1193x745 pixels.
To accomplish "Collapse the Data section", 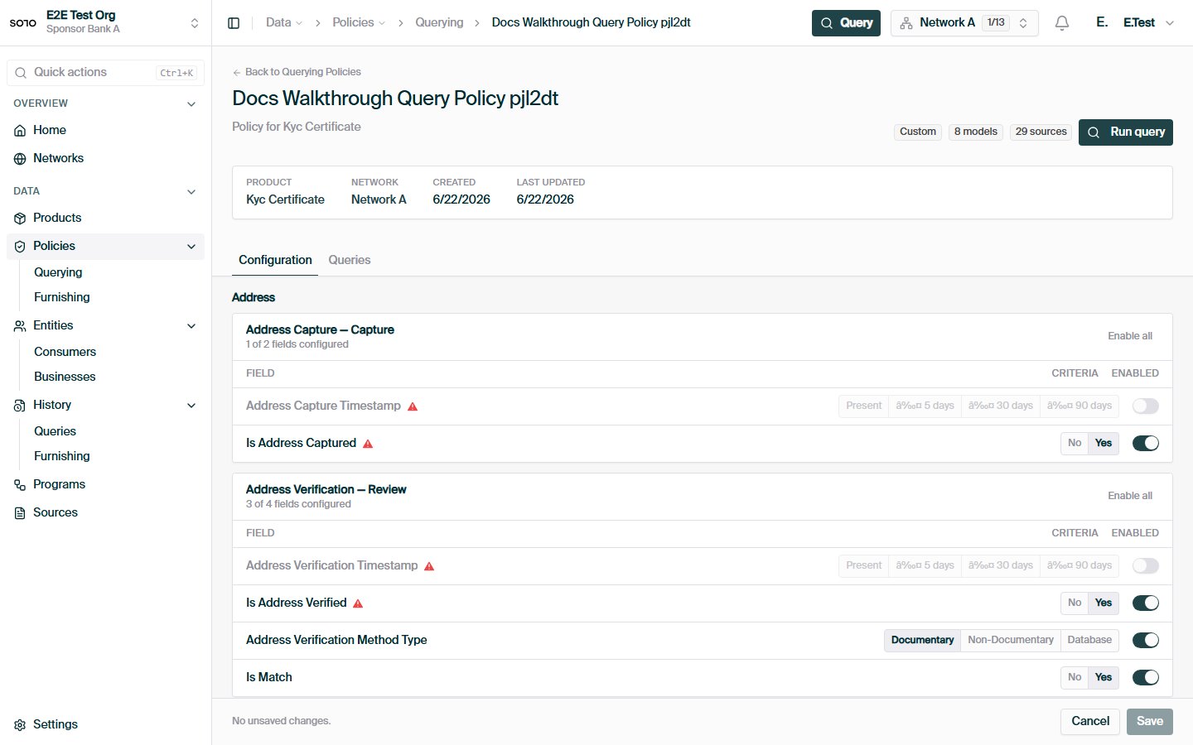I will pyautogui.click(x=191, y=192).
